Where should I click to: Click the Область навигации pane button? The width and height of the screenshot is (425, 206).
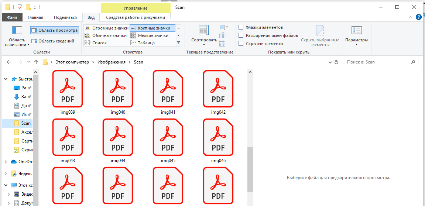(x=17, y=36)
